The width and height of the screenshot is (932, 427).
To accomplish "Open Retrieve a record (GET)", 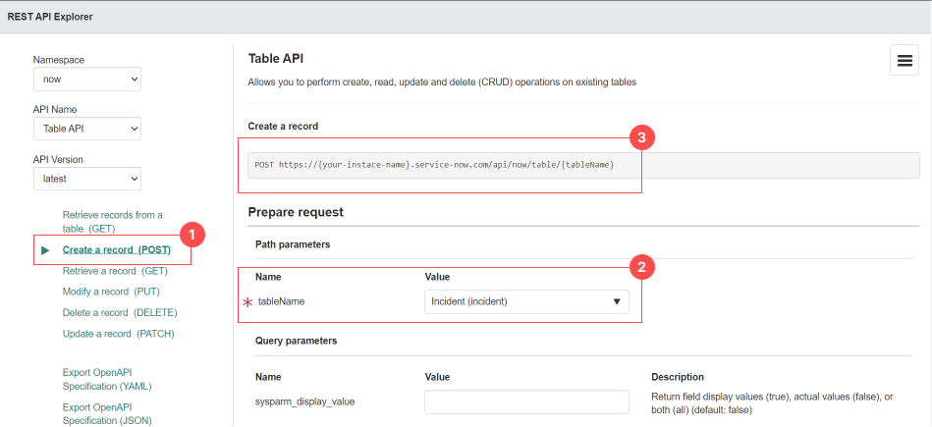I will point(115,271).
